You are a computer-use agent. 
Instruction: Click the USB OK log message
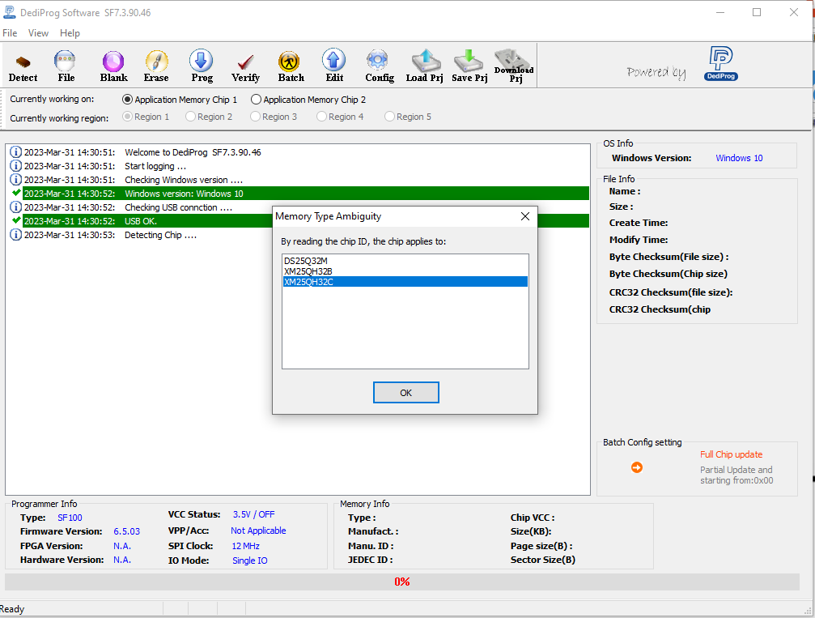tap(141, 221)
